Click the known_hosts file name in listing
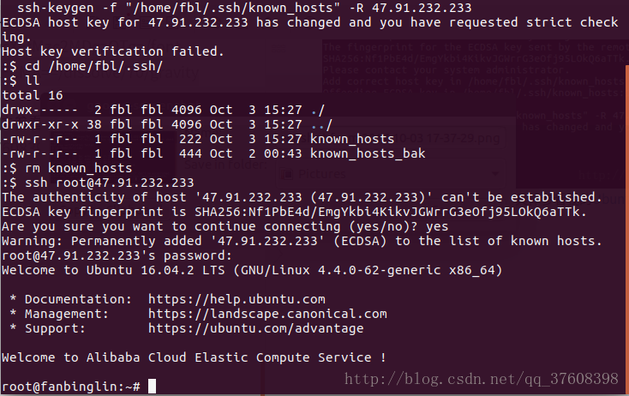 coord(352,138)
